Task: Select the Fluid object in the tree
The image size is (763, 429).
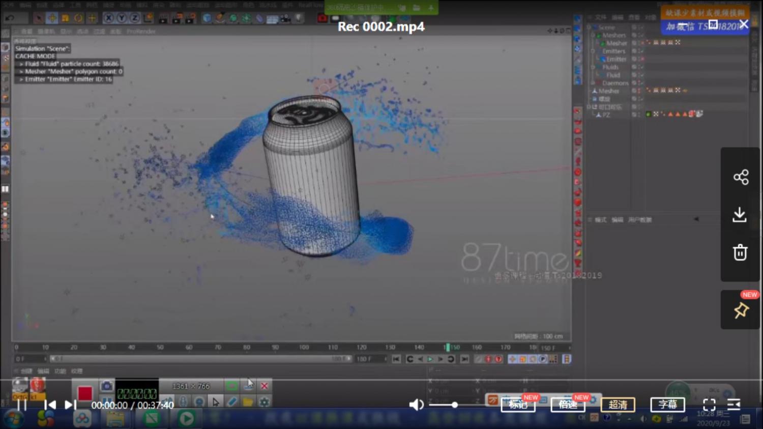Action: pyautogui.click(x=613, y=75)
